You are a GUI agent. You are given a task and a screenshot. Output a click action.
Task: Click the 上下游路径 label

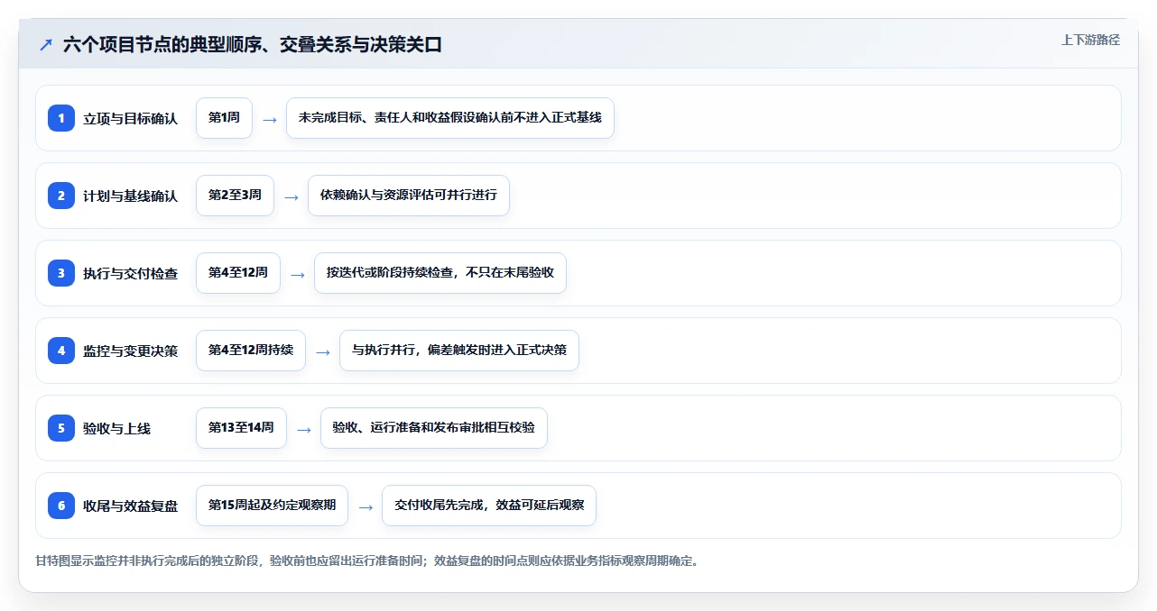click(x=1090, y=41)
